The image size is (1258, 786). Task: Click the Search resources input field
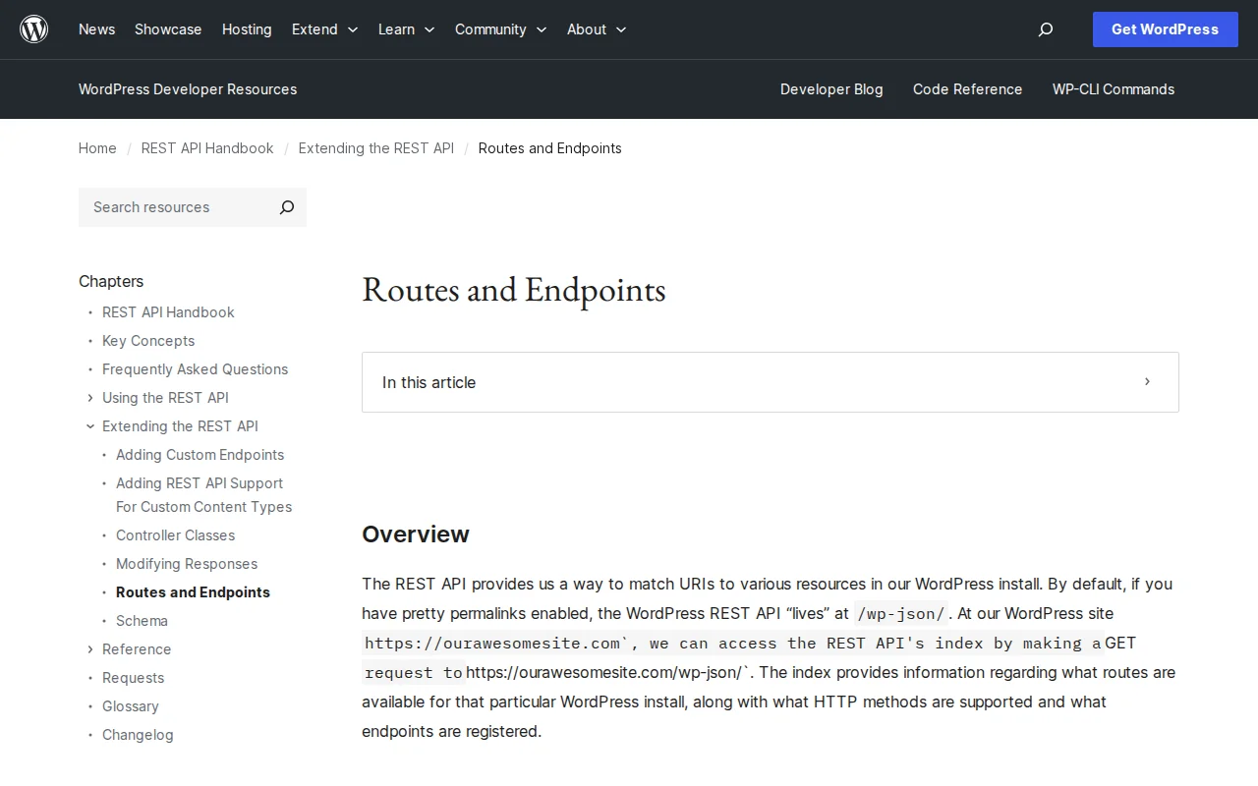[167, 207]
